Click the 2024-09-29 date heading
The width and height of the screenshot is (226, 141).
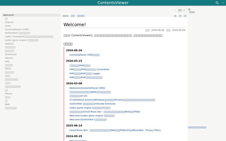coord(74,136)
